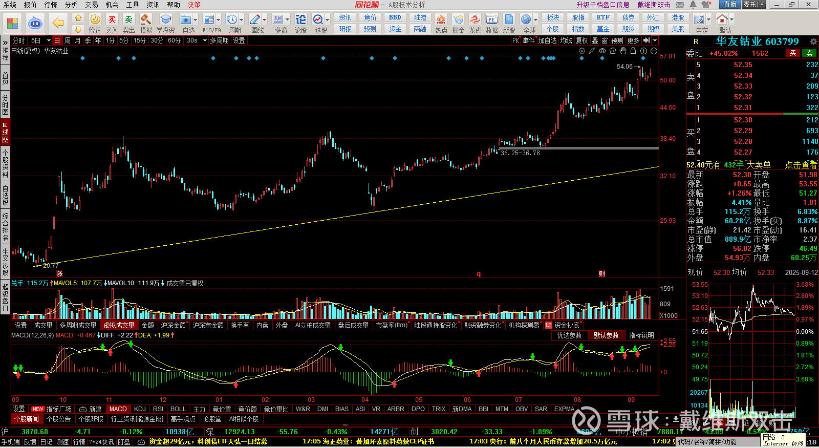
Task: Toggle 窗 window button
Action: click(x=605, y=40)
